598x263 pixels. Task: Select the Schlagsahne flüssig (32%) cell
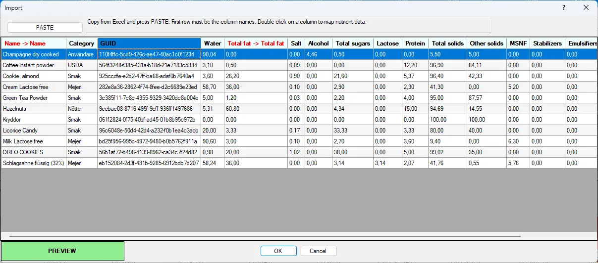coord(33,163)
